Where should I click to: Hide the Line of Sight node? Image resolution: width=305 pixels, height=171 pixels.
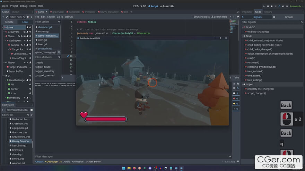click(x=30, y=58)
